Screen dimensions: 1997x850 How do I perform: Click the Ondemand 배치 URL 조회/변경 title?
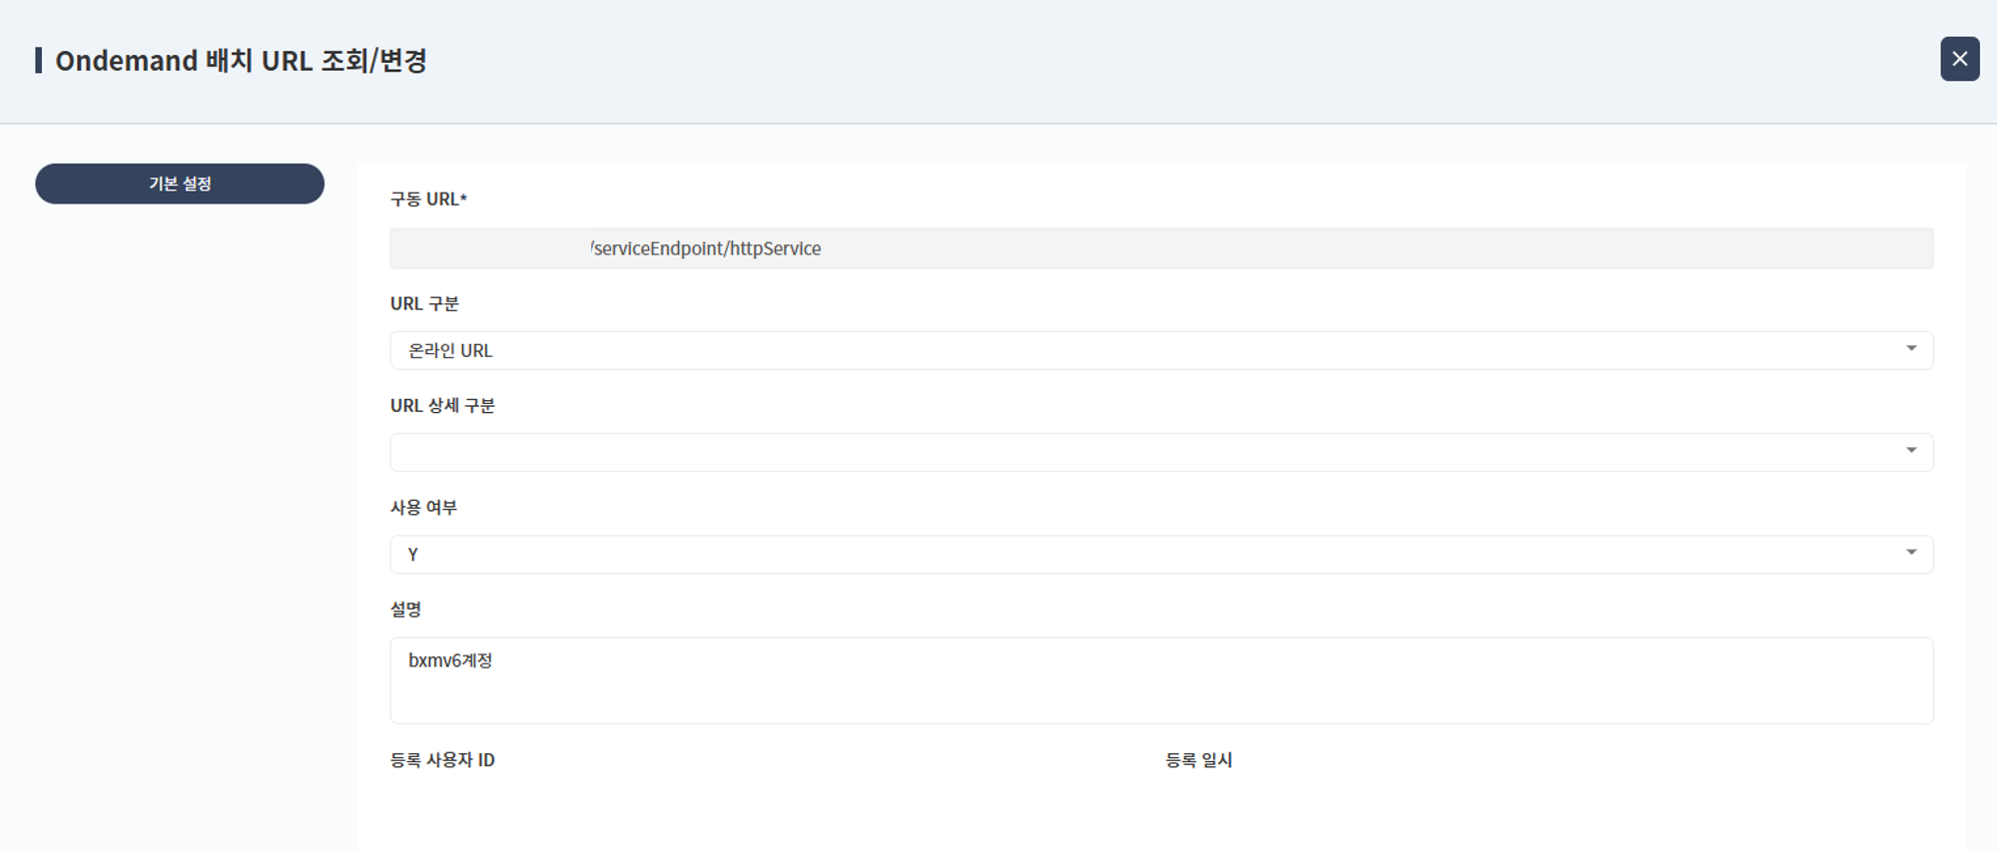[x=241, y=61]
